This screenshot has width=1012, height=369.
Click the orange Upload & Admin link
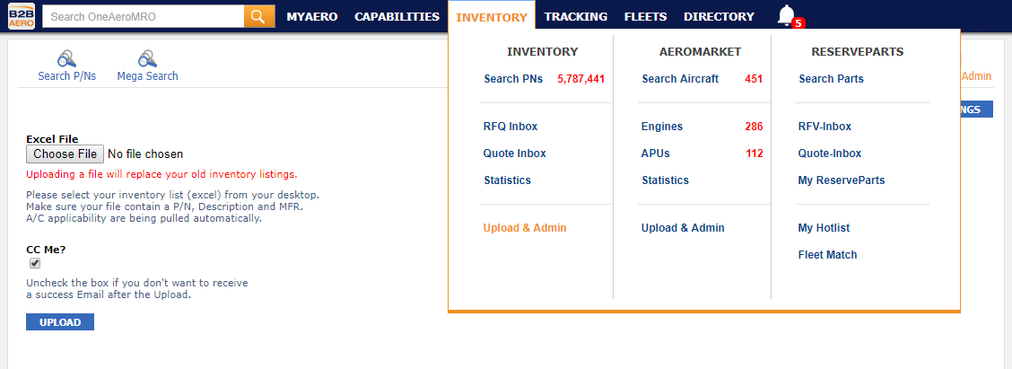(525, 227)
